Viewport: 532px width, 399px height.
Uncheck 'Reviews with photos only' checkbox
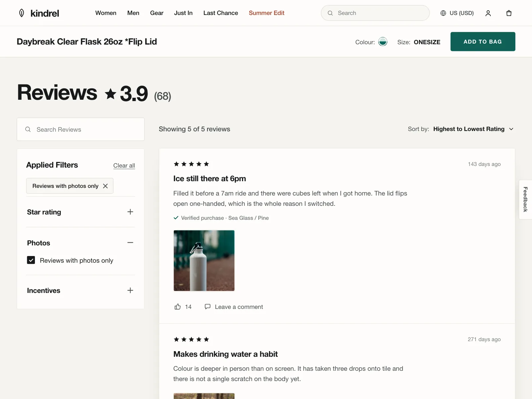(x=31, y=260)
